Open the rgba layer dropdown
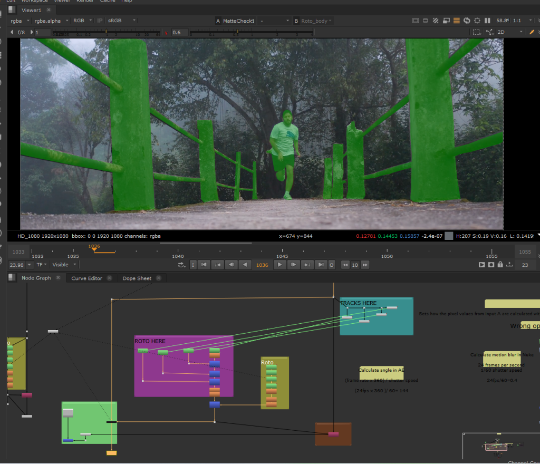 20,21
